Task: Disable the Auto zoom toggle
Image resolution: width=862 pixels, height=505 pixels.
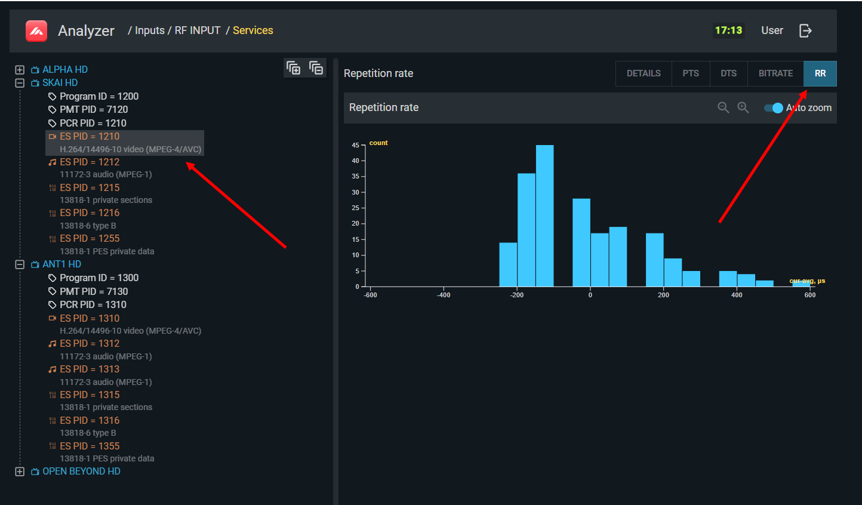Action: pos(773,108)
